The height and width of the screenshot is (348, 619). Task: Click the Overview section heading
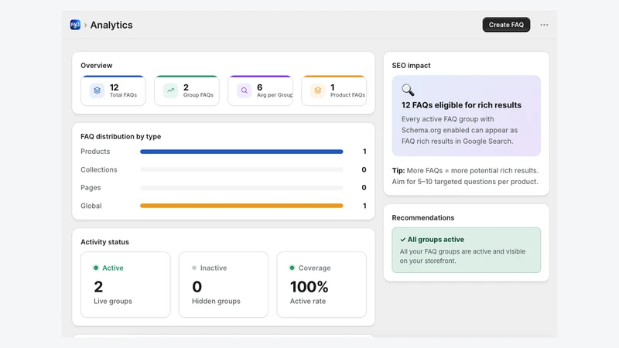(x=96, y=66)
